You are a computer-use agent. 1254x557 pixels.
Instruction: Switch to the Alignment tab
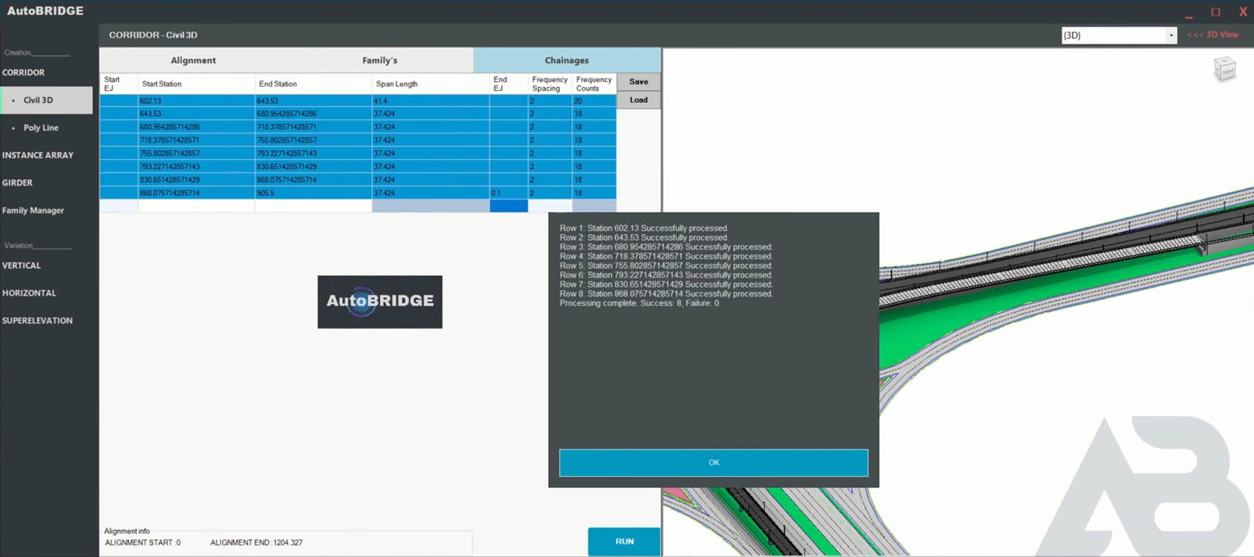tap(193, 60)
